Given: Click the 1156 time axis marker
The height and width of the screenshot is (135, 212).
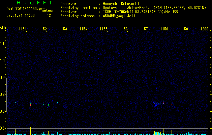Looking at the screenshot, I should pyautogui.click(x=124, y=29).
